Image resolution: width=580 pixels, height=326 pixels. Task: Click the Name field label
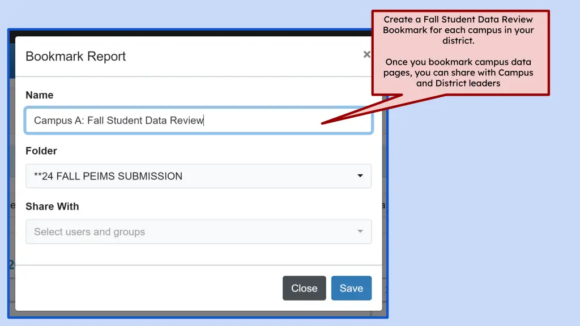tap(40, 95)
